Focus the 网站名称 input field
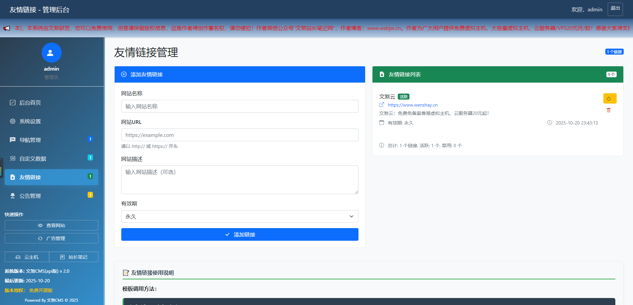The width and height of the screenshot is (633, 305). (240, 106)
